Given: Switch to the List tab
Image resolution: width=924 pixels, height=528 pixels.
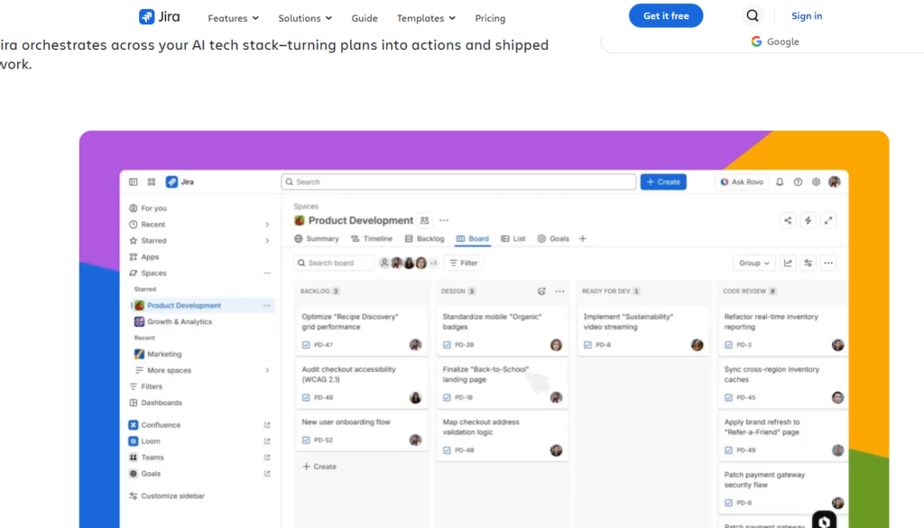Looking at the screenshot, I should (513, 238).
